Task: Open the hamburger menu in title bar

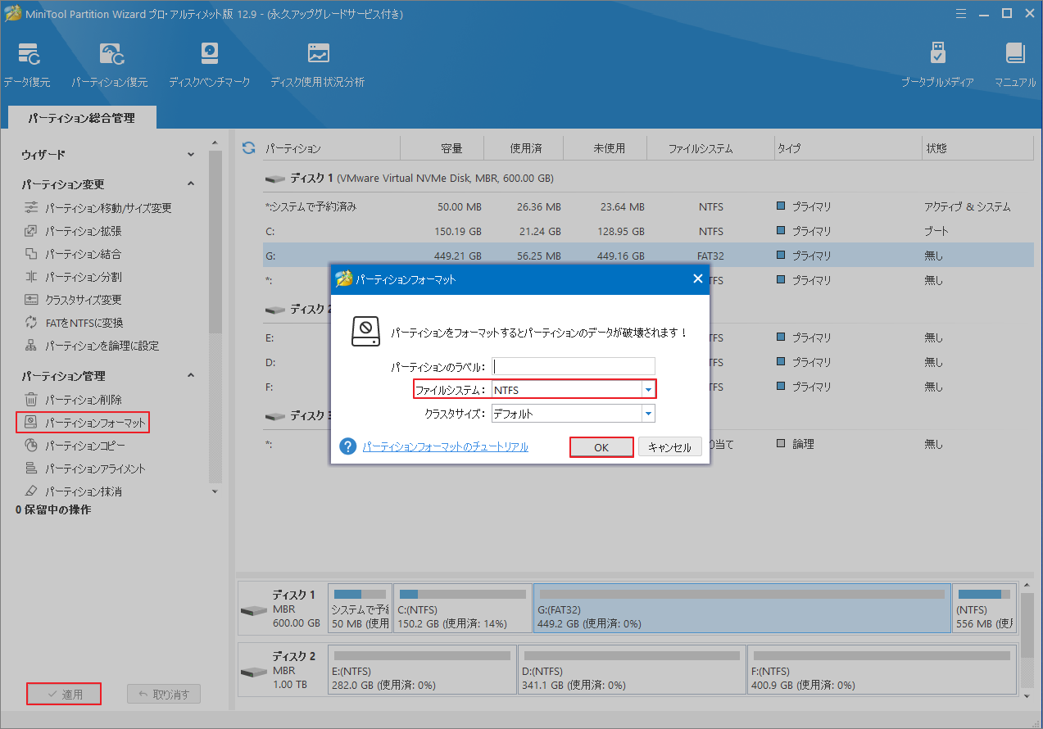Action: click(959, 12)
